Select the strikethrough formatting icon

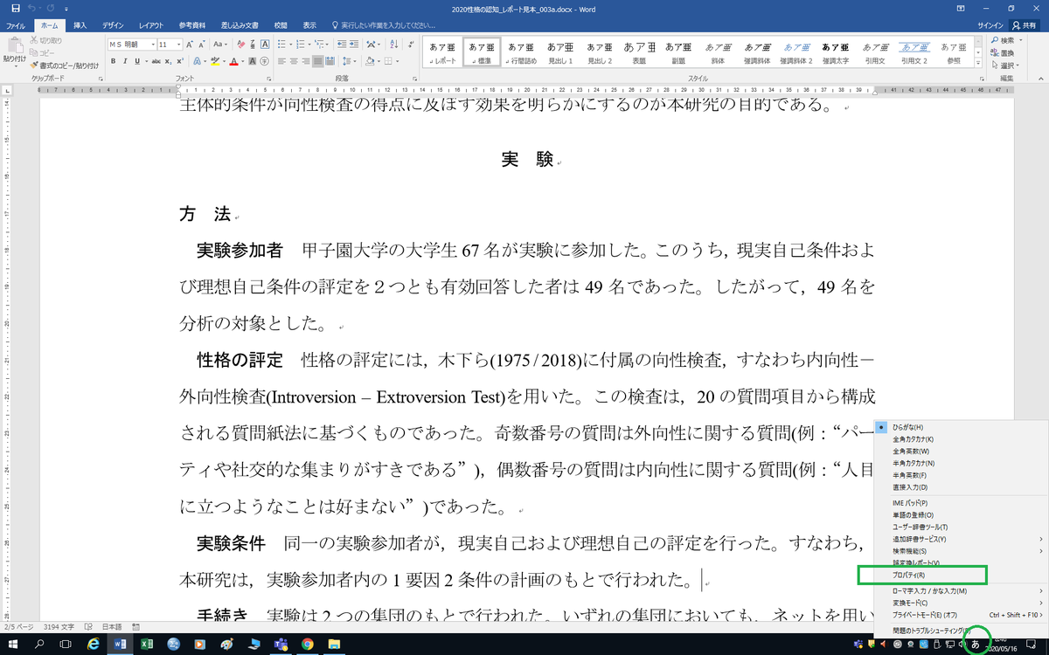155,61
